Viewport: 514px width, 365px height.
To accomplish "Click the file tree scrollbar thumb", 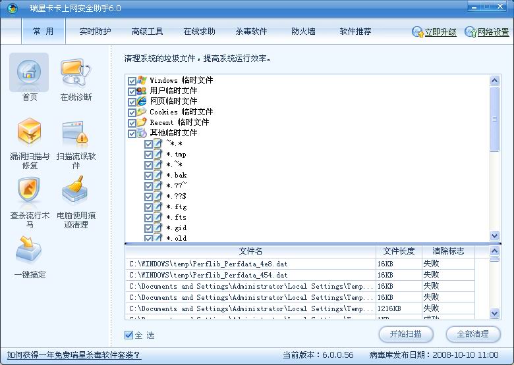I will (495, 119).
